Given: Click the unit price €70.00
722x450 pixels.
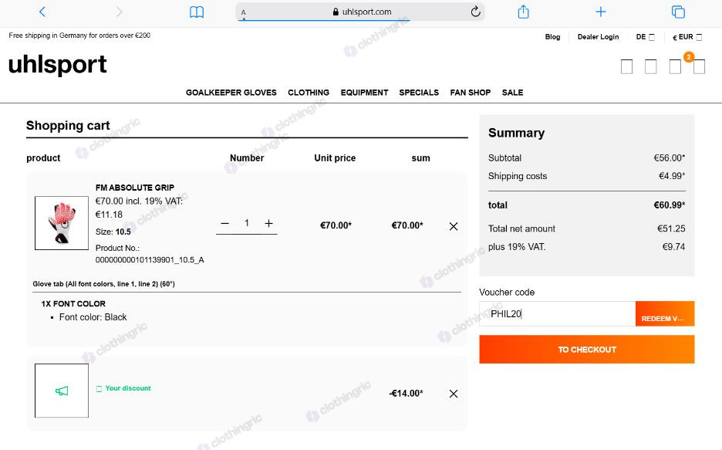Looking at the screenshot, I should click(x=336, y=225).
